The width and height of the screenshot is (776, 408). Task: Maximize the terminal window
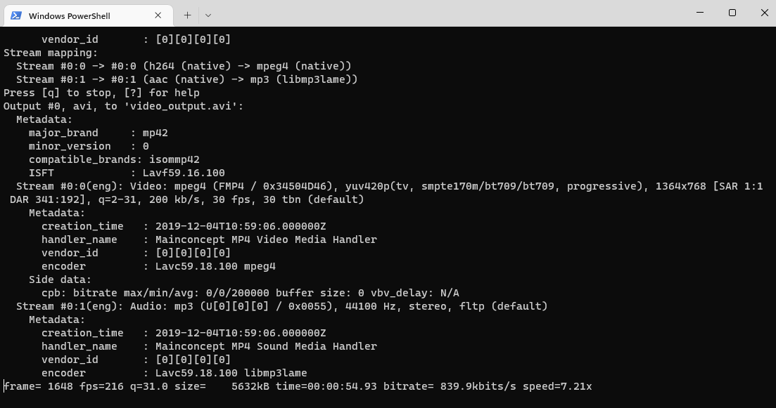click(x=732, y=13)
